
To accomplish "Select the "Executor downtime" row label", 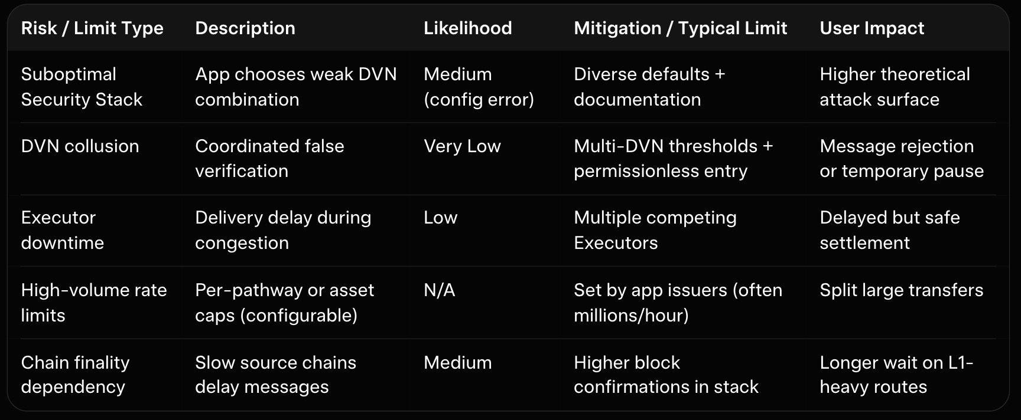I will coord(62,230).
